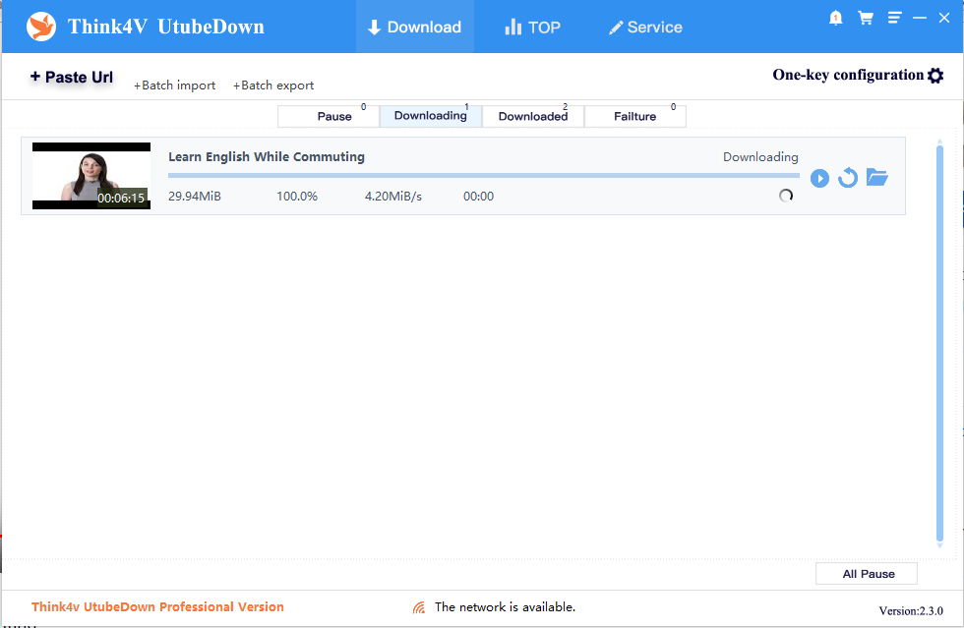Viewport: 964px width, 628px height.
Task: Click the 100.0% progress value
Action: [297, 196]
